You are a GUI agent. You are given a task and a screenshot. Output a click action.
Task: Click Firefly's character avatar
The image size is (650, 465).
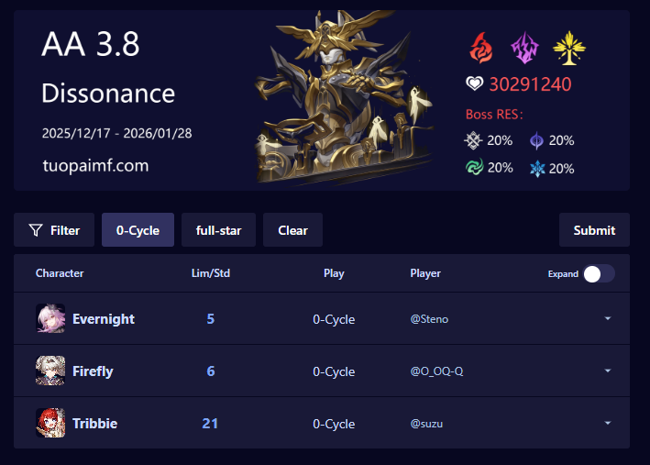(x=50, y=371)
